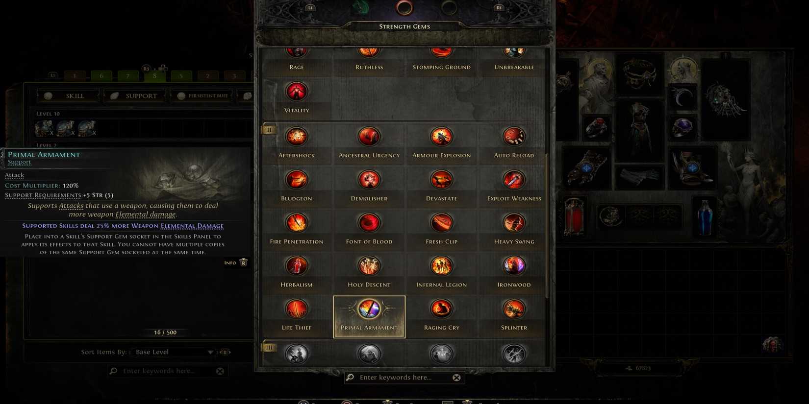The height and width of the screenshot is (404, 809).
Task: Open the Sort Items By dropdown
Action: click(x=173, y=352)
